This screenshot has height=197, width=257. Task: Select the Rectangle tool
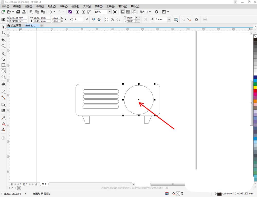pyautogui.click(x=3, y=65)
